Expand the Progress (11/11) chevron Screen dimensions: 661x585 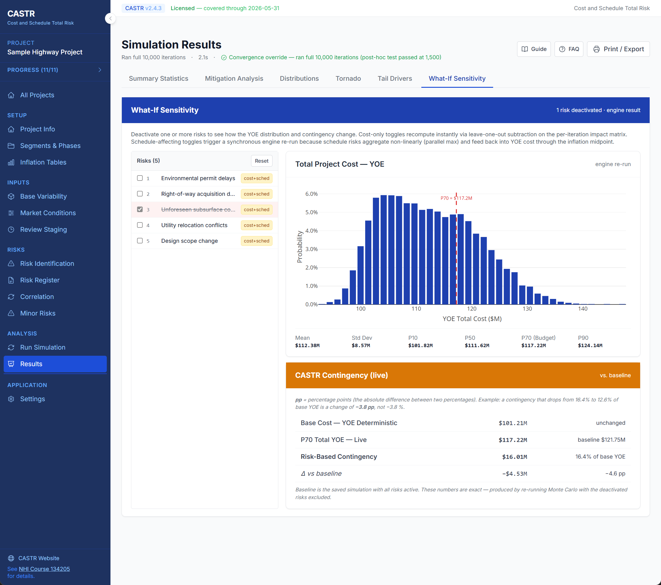(100, 70)
